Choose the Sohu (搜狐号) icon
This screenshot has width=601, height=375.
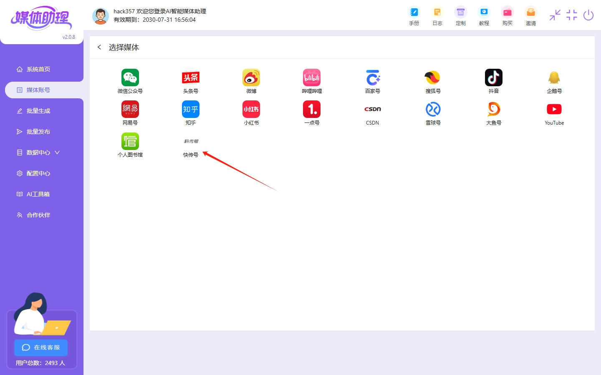tap(433, 77)
